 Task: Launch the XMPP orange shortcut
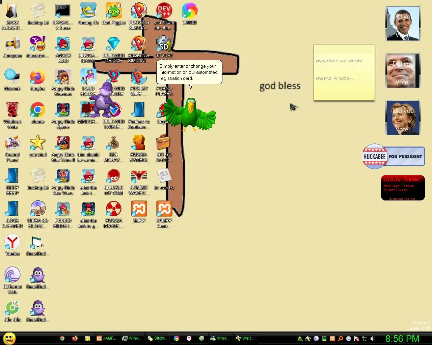click(139, 212)
